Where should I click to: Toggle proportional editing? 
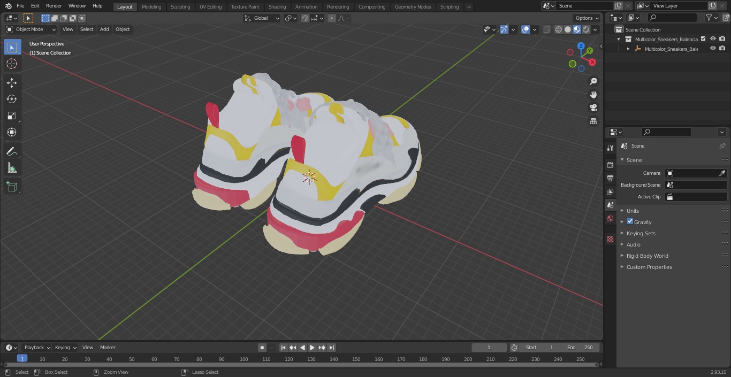coord(332,18)
